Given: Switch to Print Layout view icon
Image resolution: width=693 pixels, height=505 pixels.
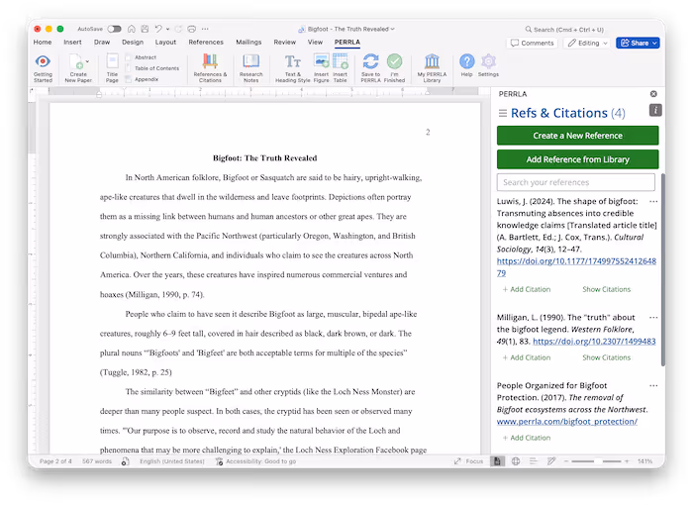Looking at the screenshot, I should 497,461.
